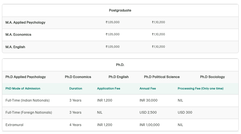The height and width of the screenshot is (134, 241).
Task: Click the Duration column header
Action: (x=76, y=88)
